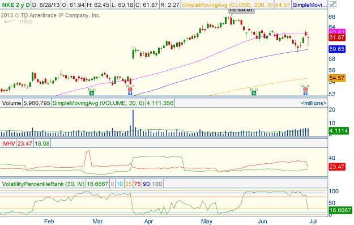Click the blue 59.65 moving average bubble
This screenshot has height=225, width=354.
click(x=337, y=49)
